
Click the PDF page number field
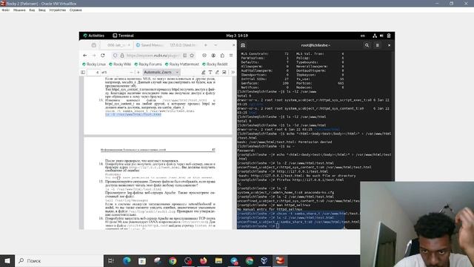(x=93, y=73)
